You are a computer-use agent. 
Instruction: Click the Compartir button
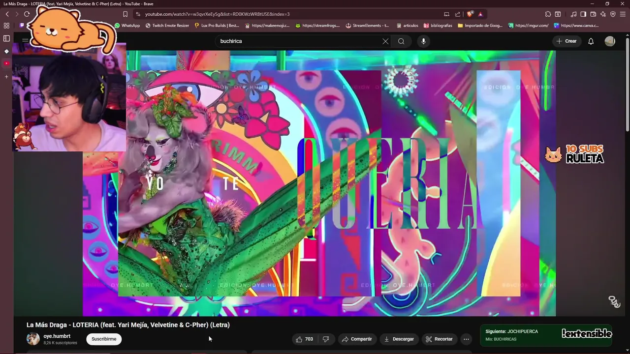point(357,339)
